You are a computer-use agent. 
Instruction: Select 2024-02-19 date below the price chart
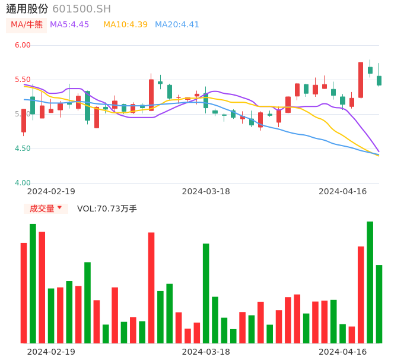click(51, 191)
